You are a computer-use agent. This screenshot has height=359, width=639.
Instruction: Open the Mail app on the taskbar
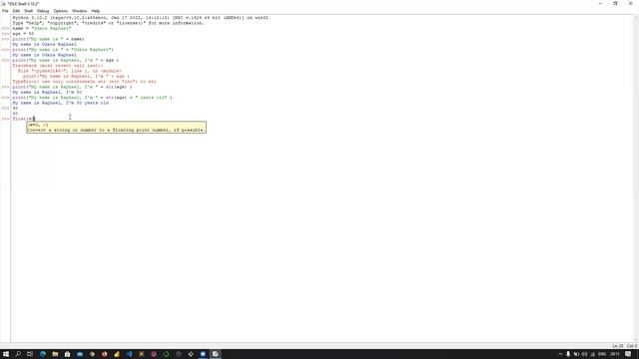tap(80, 354)
